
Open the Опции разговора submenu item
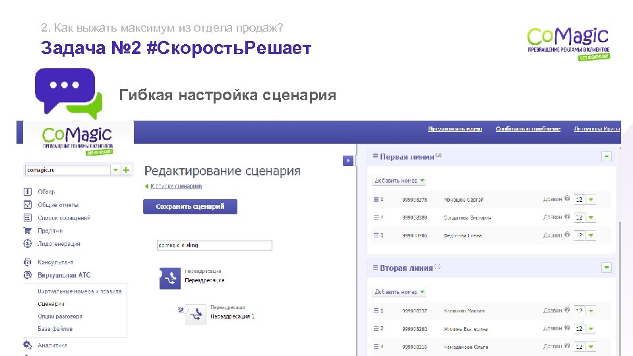(x=60, y=316)
